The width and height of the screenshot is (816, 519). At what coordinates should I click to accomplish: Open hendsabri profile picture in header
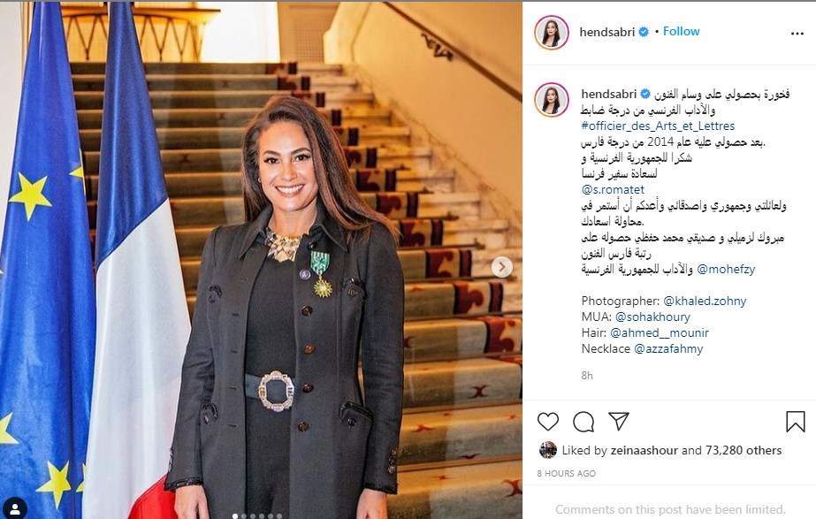pyautogui.click(x=551, y=33)
